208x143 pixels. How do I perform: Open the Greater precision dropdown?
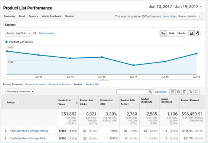click(189, 16)
